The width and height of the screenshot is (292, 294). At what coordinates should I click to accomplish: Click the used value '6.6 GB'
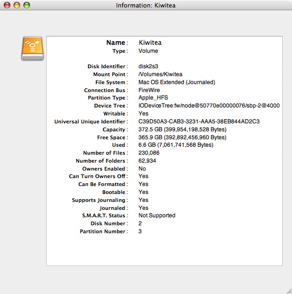coord(147,145)
